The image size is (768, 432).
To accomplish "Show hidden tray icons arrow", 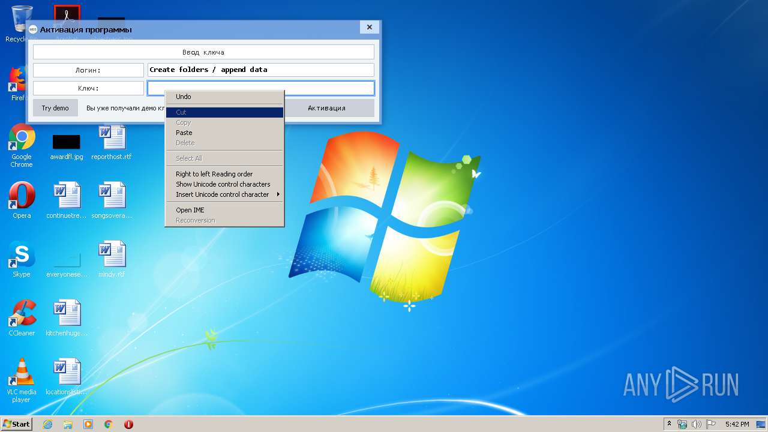I will pyautogui.click(x=670, y=424).
